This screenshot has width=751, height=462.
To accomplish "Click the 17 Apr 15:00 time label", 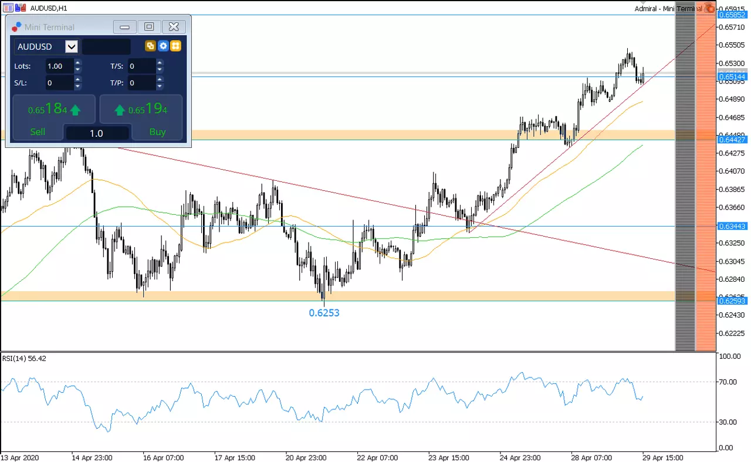I will 235,457.
